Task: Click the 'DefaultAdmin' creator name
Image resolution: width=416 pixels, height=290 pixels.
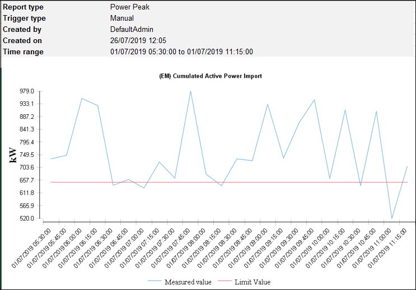Action: (x=132, y=29)
